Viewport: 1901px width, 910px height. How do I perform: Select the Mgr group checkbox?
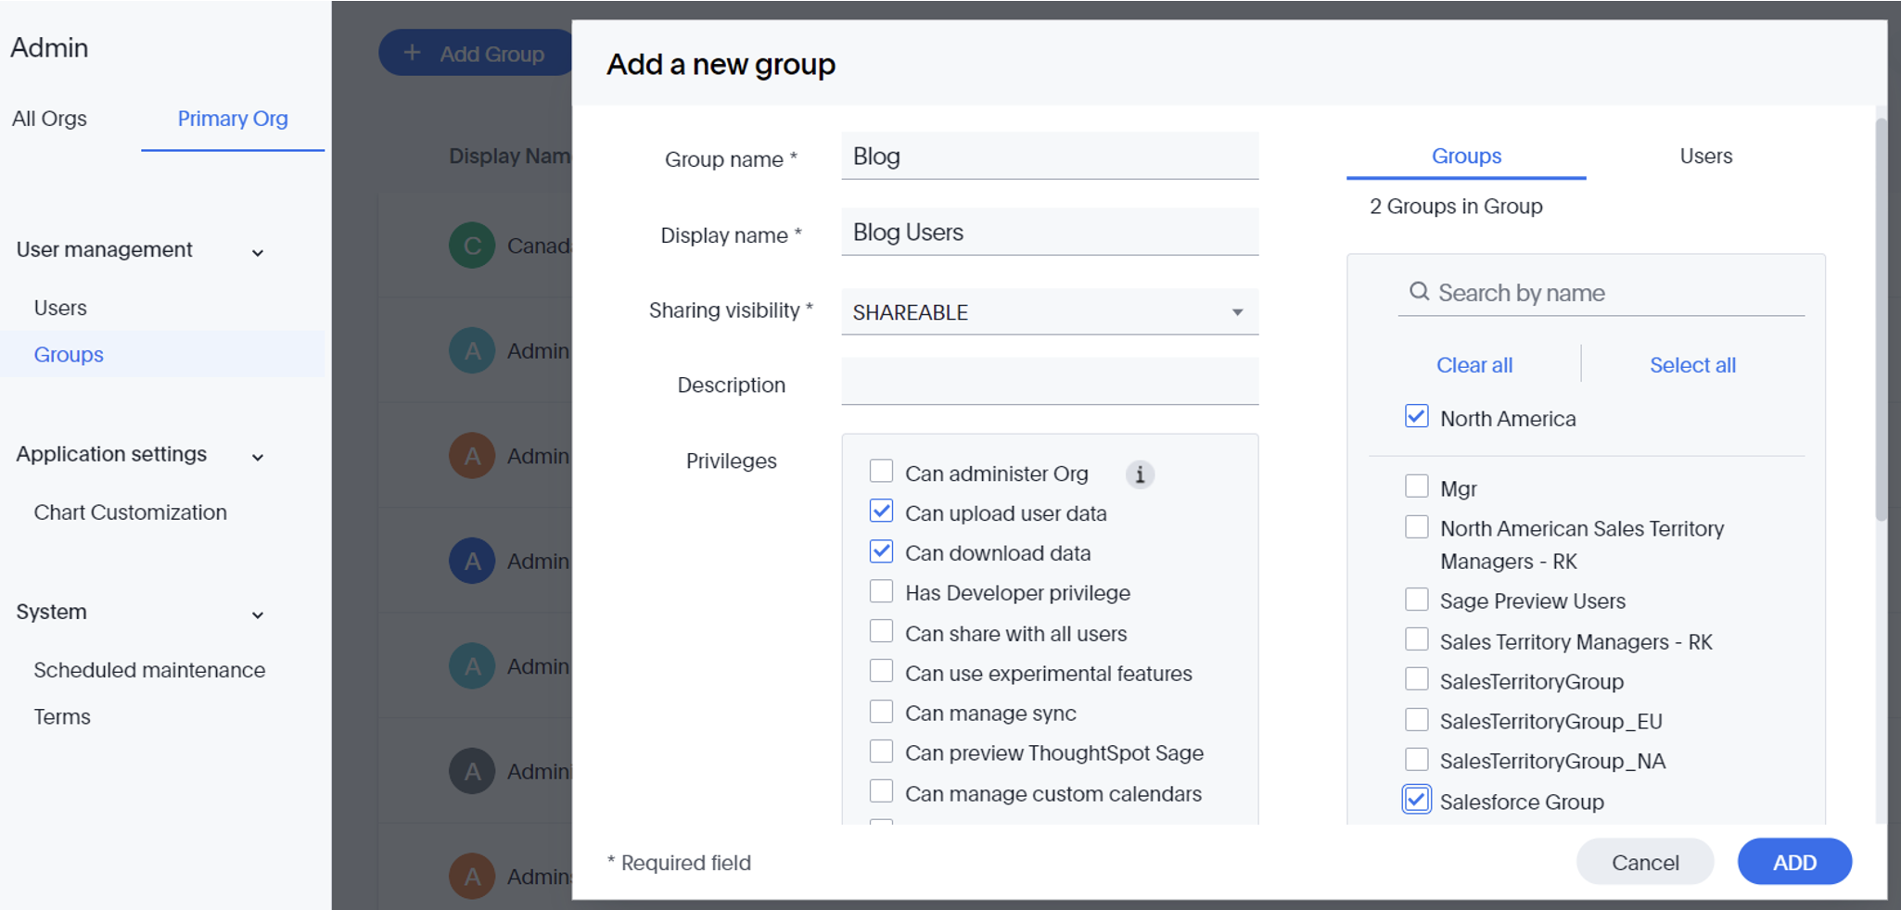click(1416, 487)
